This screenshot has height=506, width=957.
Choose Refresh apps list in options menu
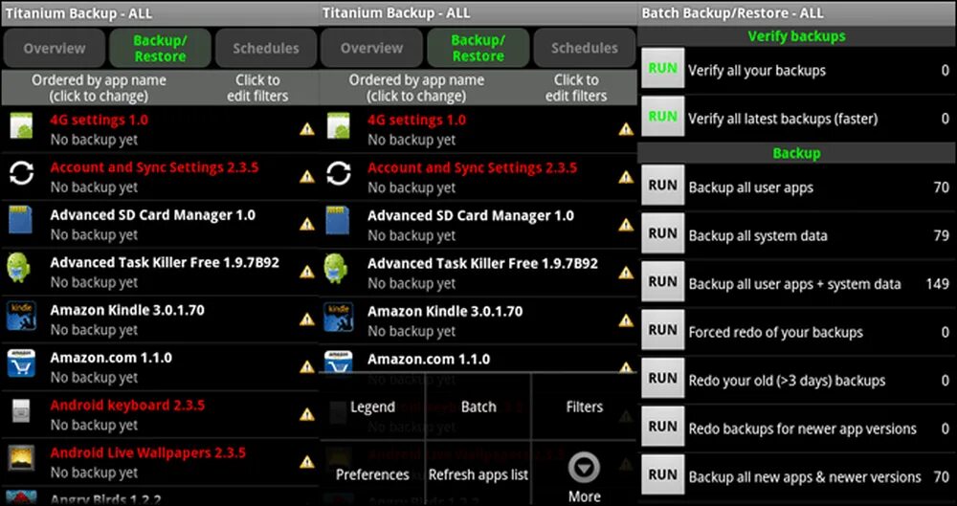[478, 474]
